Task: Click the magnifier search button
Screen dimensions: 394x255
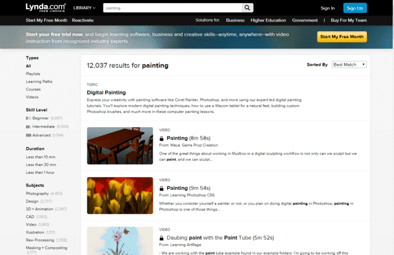Action: [247, 8]
